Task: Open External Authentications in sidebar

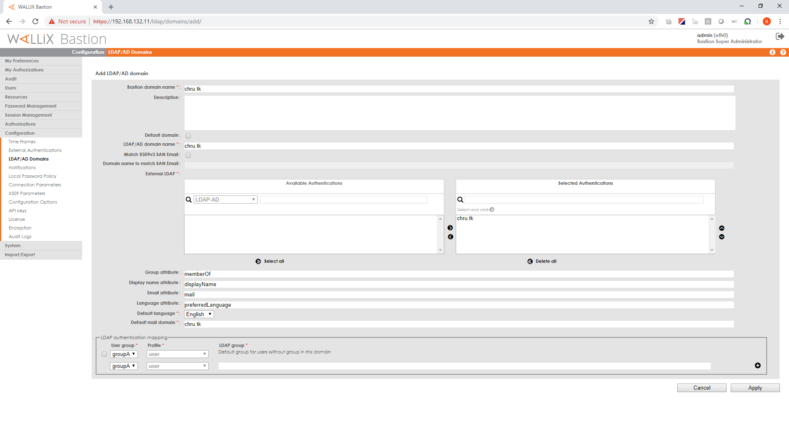Action: 35,150
